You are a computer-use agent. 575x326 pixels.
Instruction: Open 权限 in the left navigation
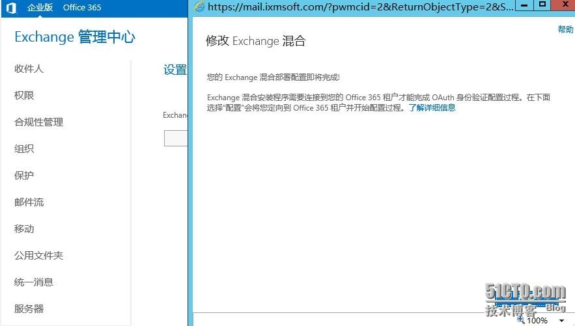click(24, 95)
